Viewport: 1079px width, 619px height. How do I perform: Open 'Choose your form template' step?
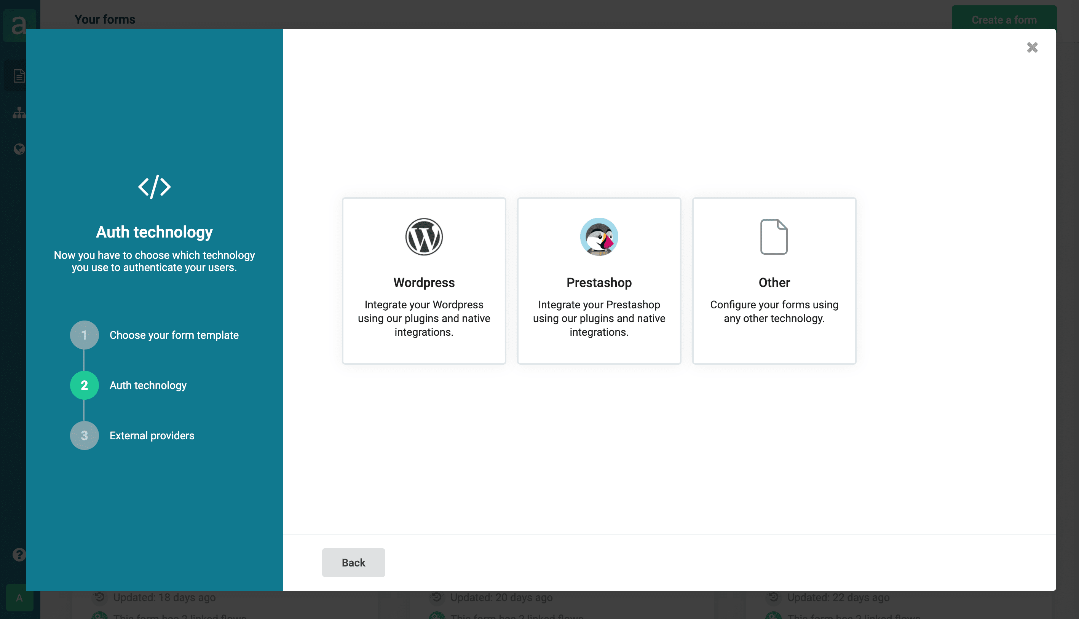(x=174, y=335)
